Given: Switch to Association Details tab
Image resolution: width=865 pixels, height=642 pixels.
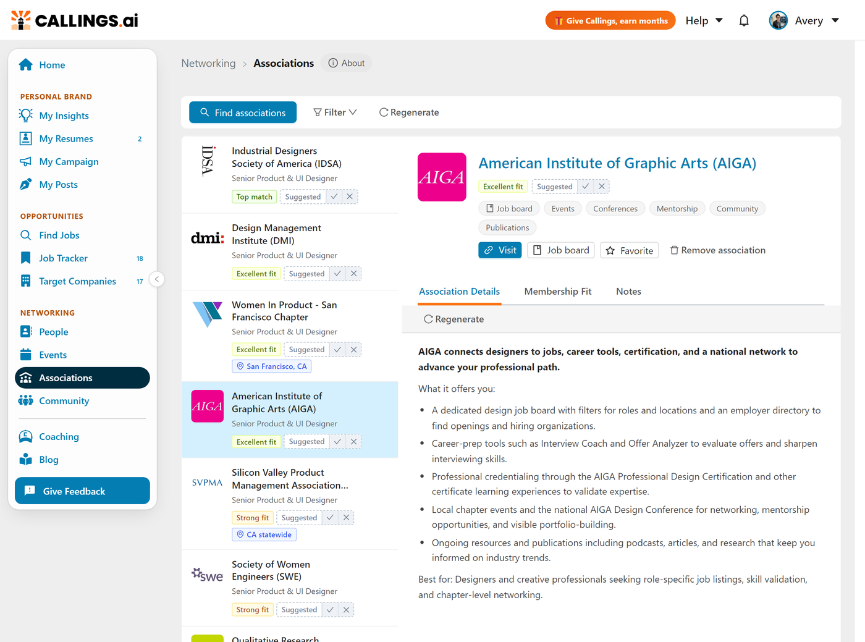Looking at the screenshot, I should tap(460, 291).
